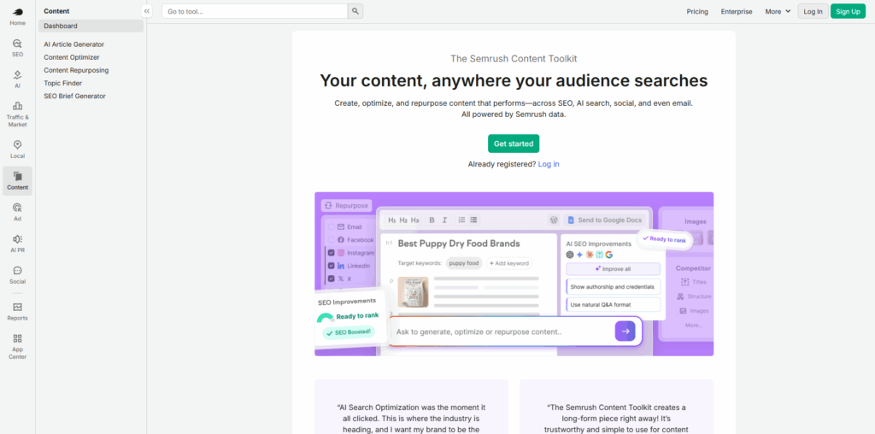Click the Semrush logo at top left
The image size is (875, 434).
[17, 12]
